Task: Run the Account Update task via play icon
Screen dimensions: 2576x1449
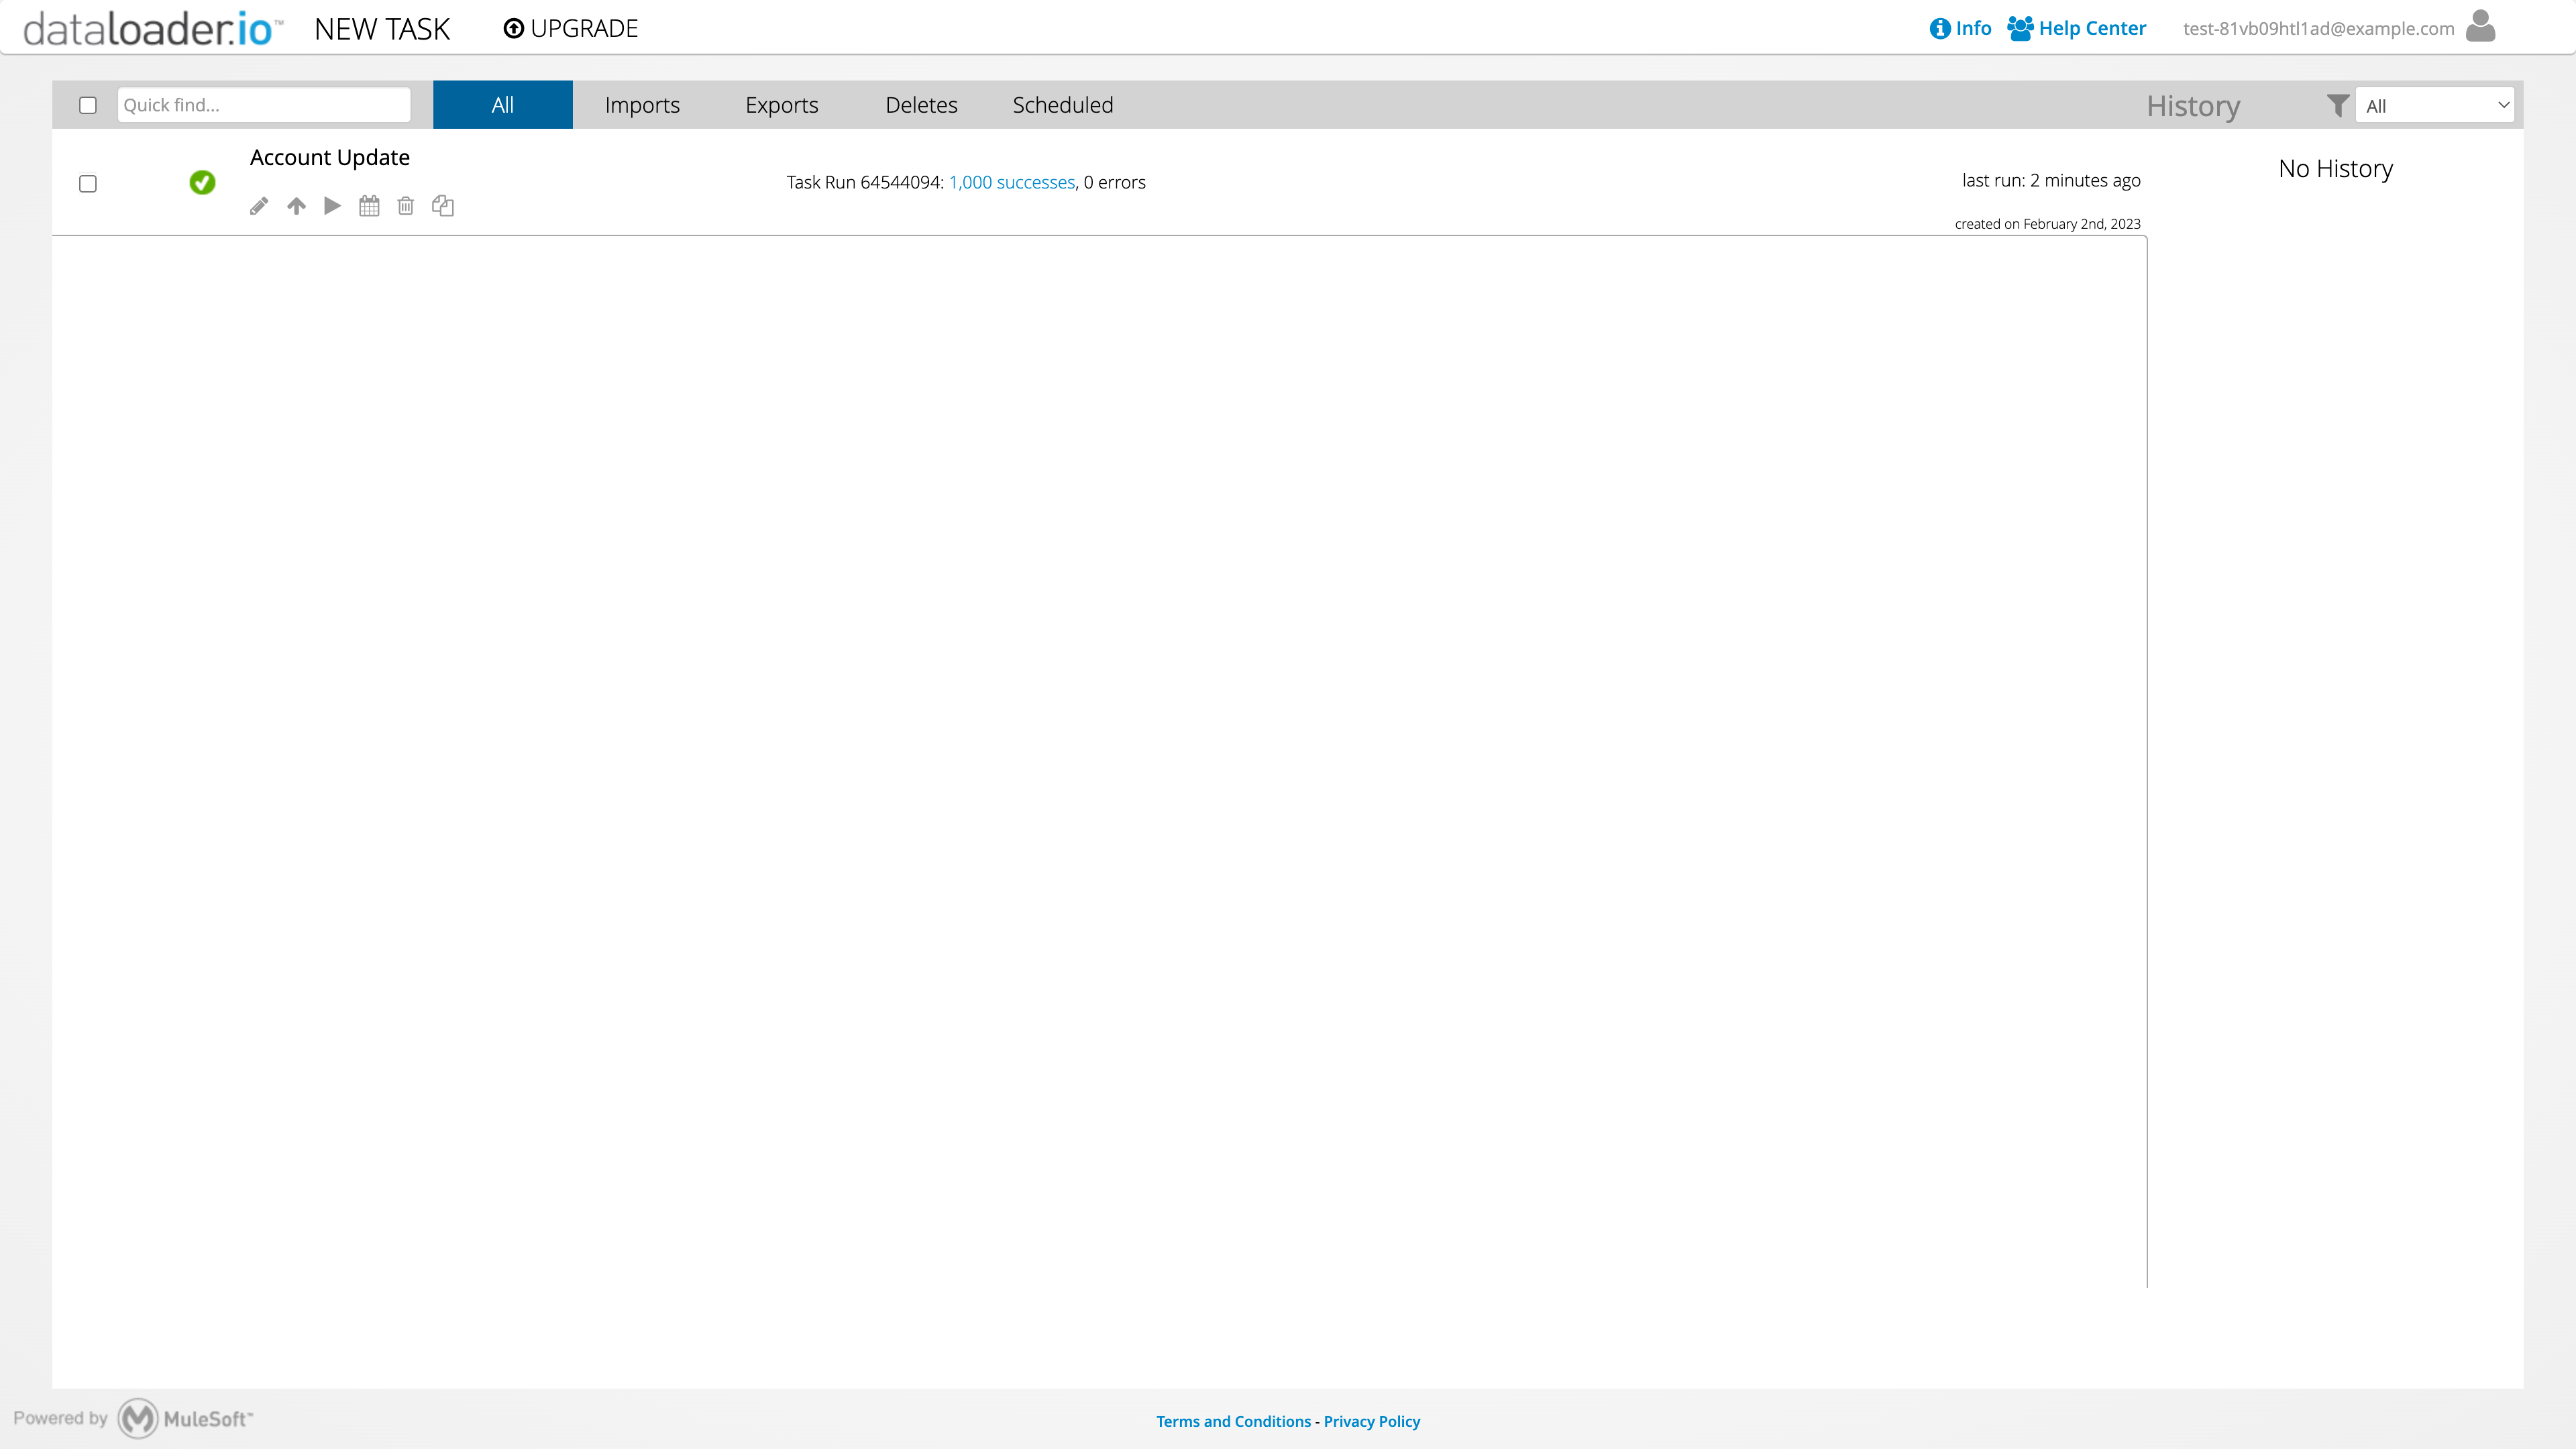Action: [332, 206]
